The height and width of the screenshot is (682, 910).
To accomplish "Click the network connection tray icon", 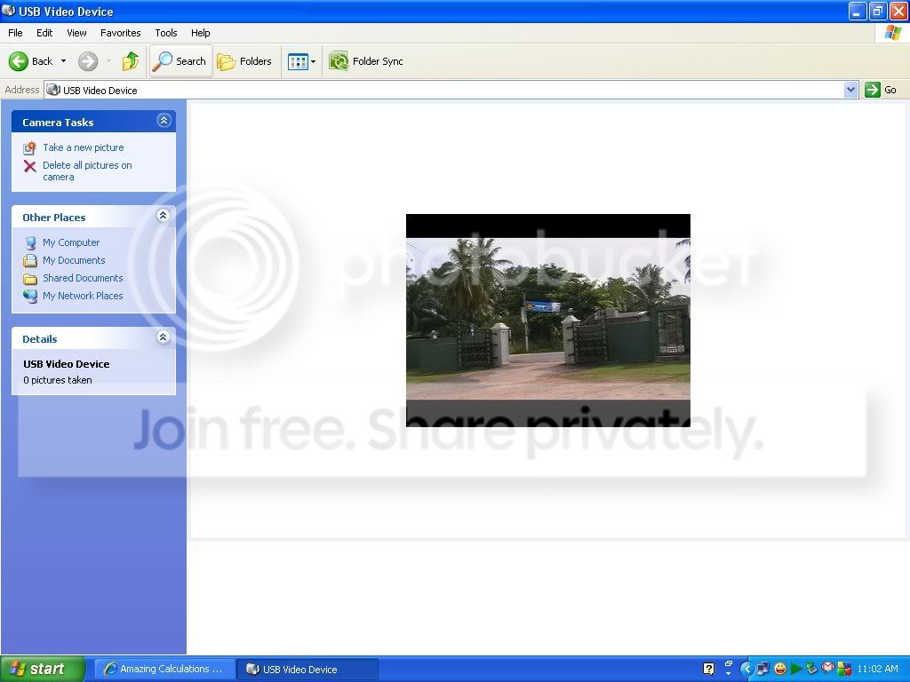I will pos(762,669).
